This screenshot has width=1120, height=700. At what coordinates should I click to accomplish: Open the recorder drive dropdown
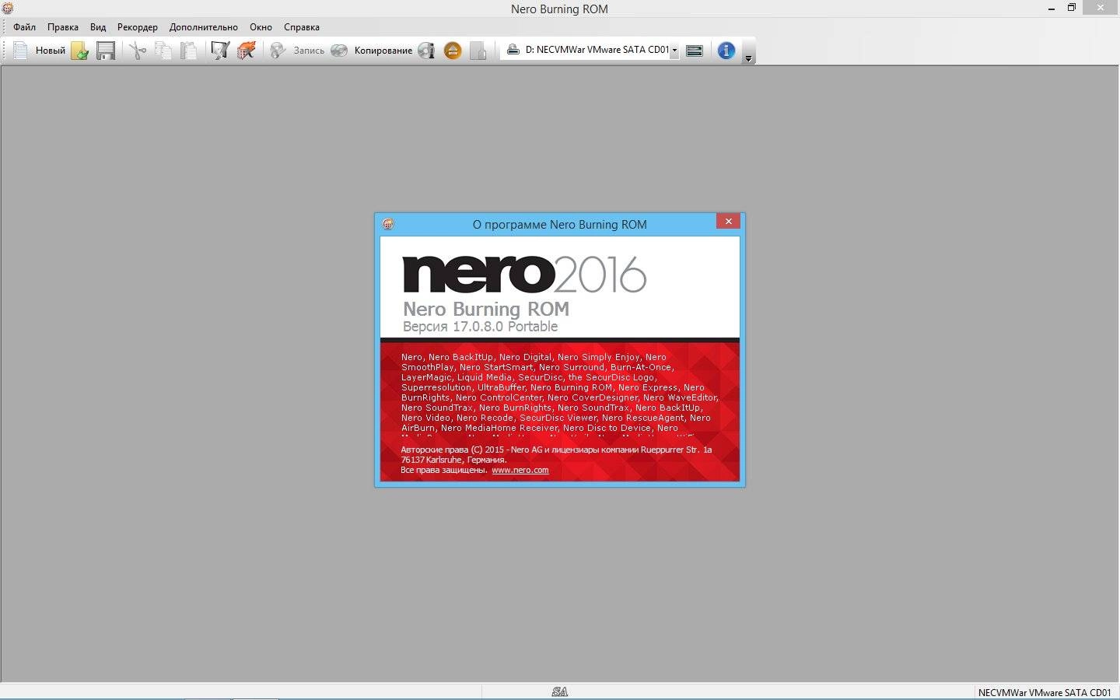674,50
